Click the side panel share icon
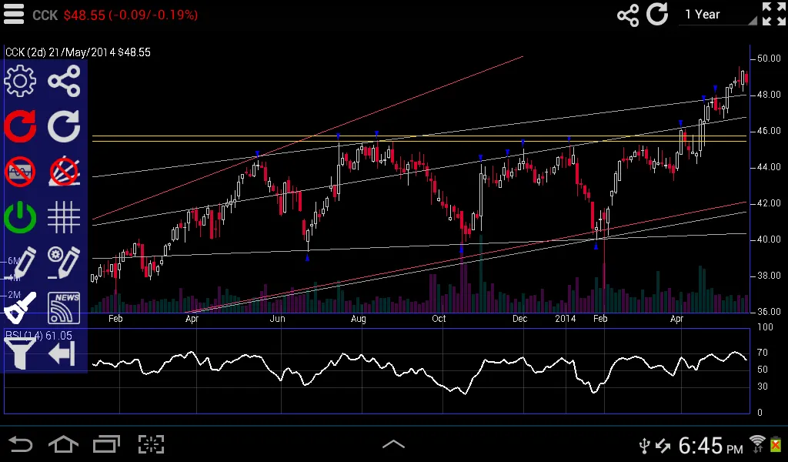Viewport: 788px width, 462px height. pyautogui.click(x=64, y=80)
